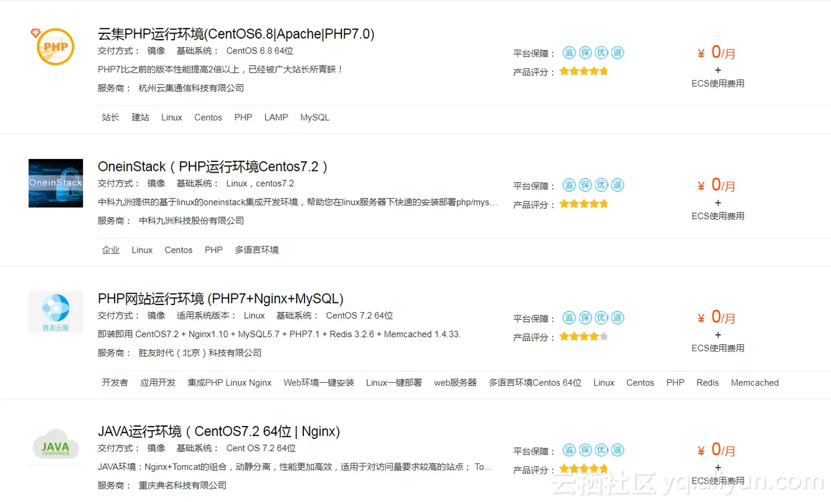Screen dimensions: 831x502
Task: Click the JAVA OneinStack cloud logo
Action: click(x=56, y=446)
